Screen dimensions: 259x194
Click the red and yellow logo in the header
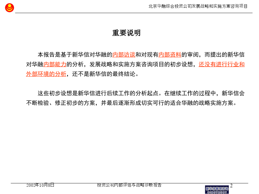[x=9, y=7]
